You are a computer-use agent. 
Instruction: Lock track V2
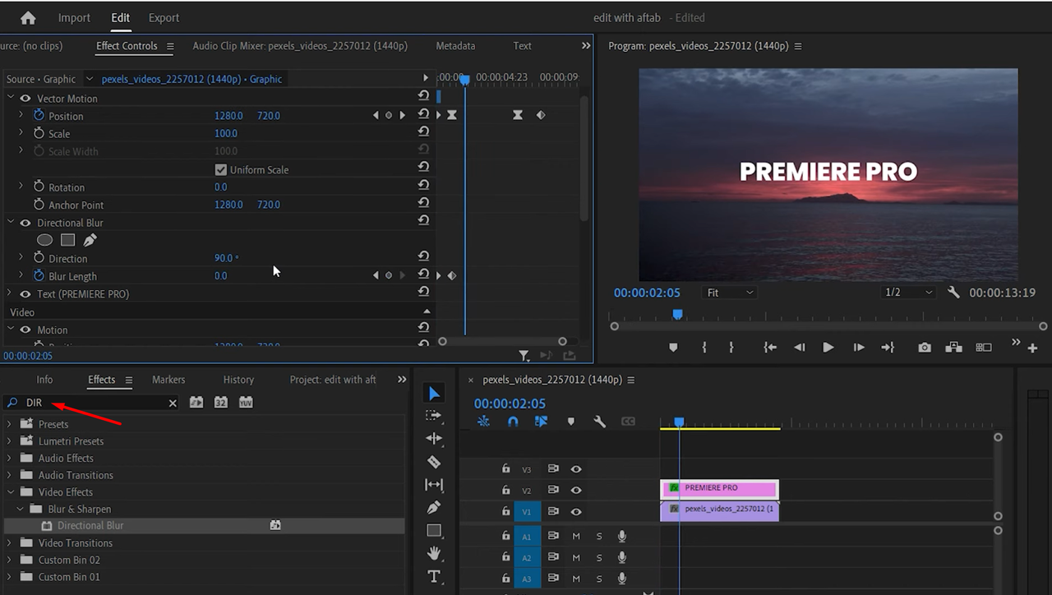click(506, 491)
